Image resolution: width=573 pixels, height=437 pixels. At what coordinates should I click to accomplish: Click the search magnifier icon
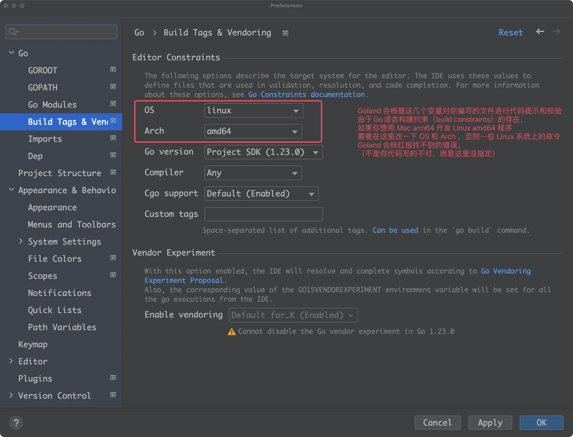click(x=13, y=32)
